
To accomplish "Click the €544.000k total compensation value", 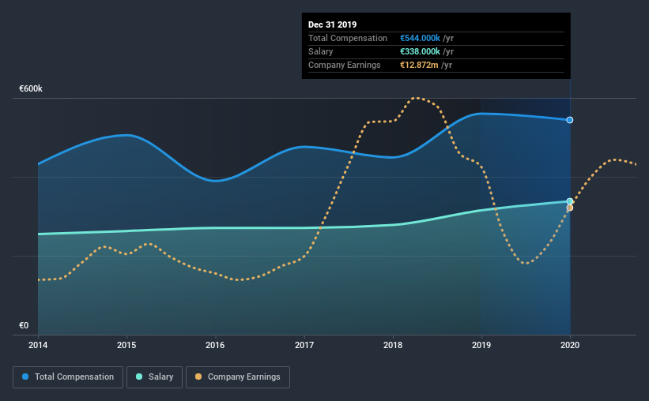I will pyautogui.click(x=420, y=38).
